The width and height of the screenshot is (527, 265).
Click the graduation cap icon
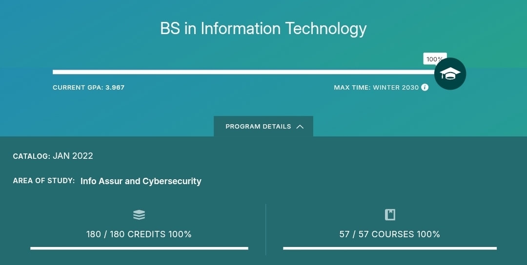pos(450,74)
